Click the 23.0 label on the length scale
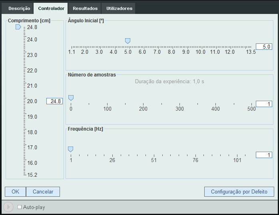This screenshot has height=215, width=279. [x=32, y=55]
